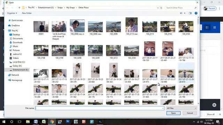Select 2017-07-27-12-29-28-673 thumbnail
223x125 pixels.
point(186,73)
